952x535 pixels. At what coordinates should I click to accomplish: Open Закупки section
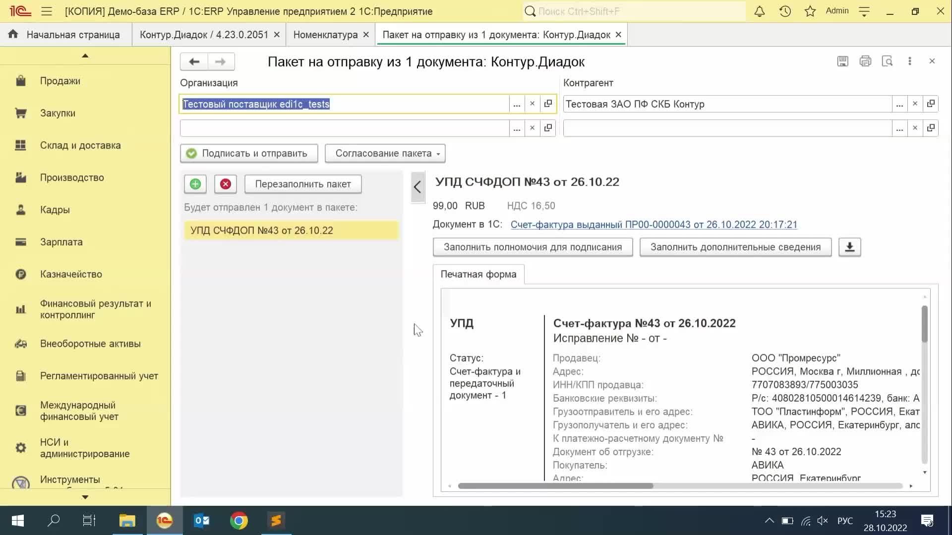[x=85, y=113]
